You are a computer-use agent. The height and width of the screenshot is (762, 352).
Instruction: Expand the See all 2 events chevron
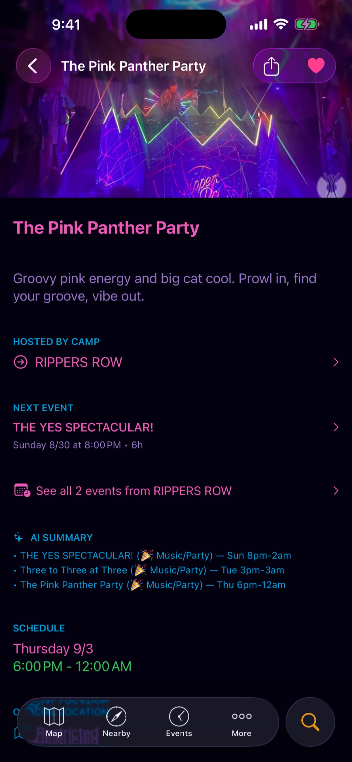(336, 491)
